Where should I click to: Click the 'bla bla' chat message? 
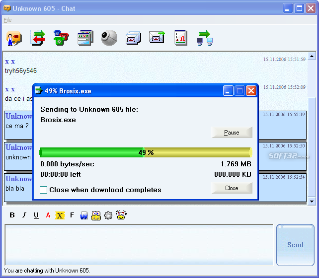[x=15, y=188]
